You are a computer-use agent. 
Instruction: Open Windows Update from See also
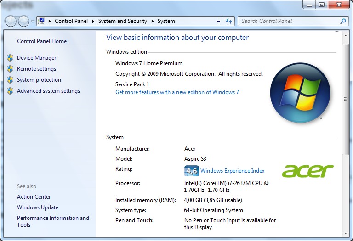[38, 207]
